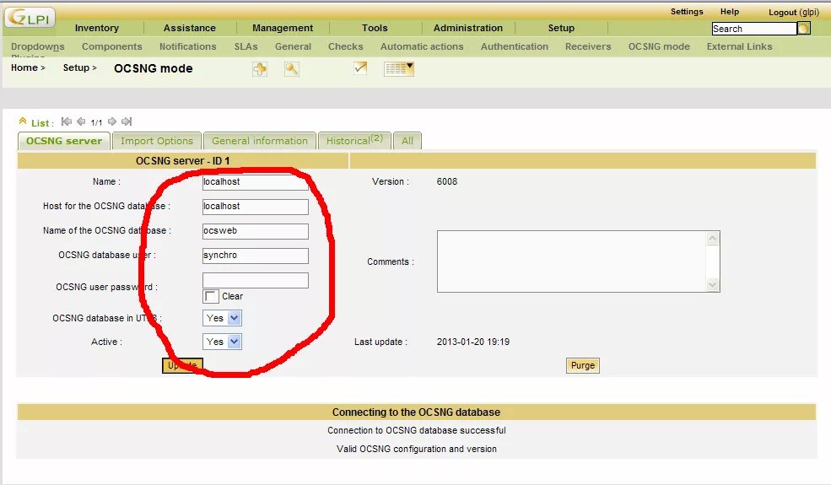
Task: Open the External Links submenu link
Action: [x=739, y=46]
